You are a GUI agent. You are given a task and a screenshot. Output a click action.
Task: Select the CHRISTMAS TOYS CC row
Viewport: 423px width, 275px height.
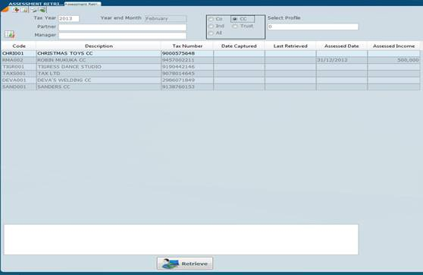pyautogui.click(x=211, y=53)
